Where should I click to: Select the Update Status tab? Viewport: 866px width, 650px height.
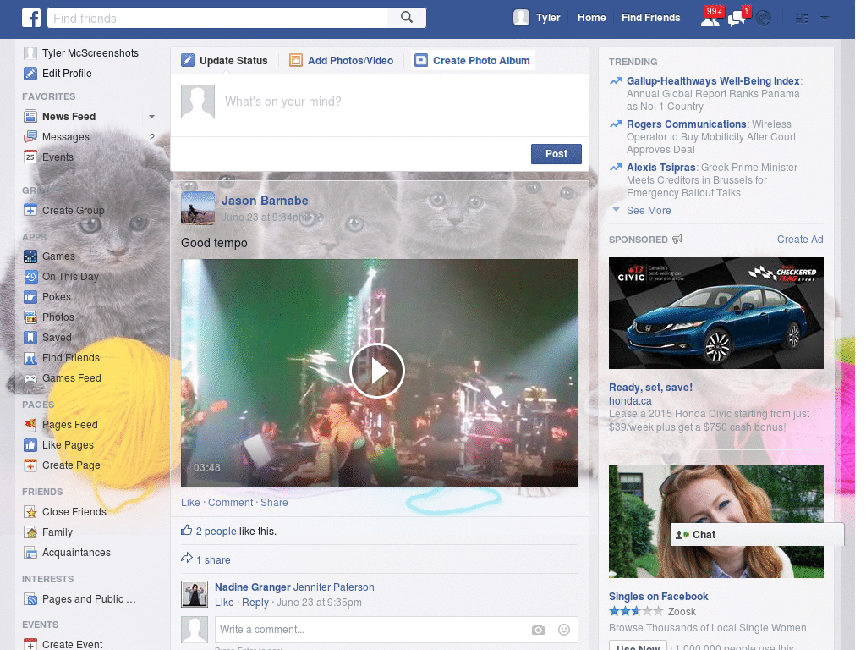click(225, 61)
